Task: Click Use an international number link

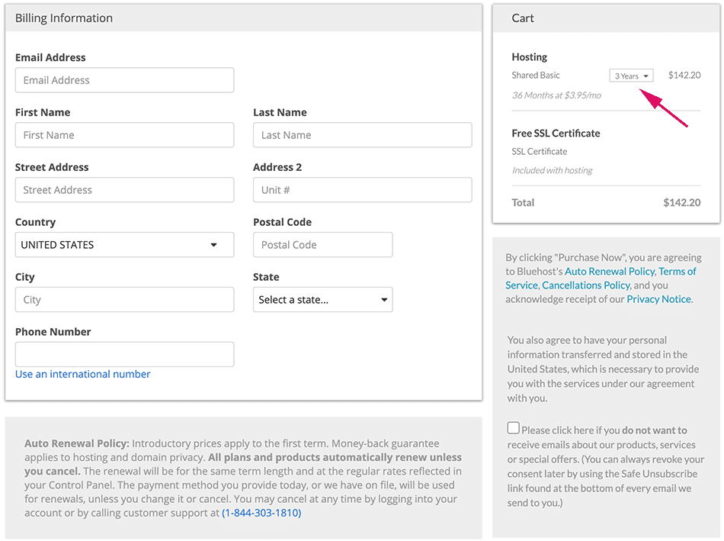Action: tap(83, 375)
